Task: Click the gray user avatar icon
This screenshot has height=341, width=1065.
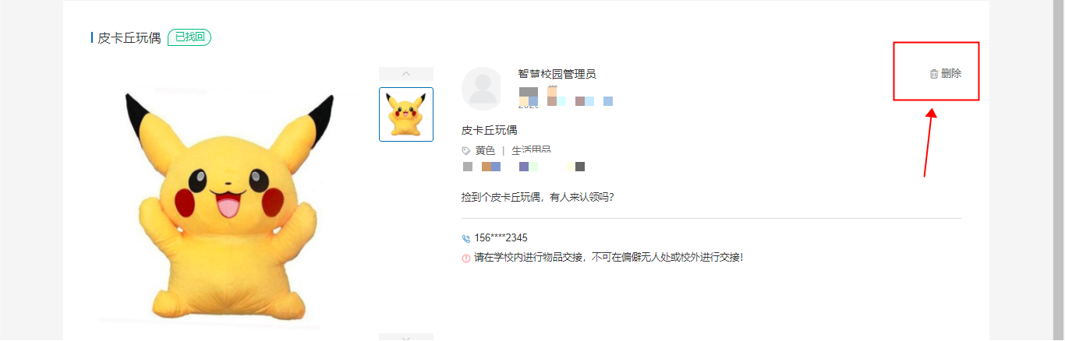Action: pyautogui.click(x=483, y=88)
